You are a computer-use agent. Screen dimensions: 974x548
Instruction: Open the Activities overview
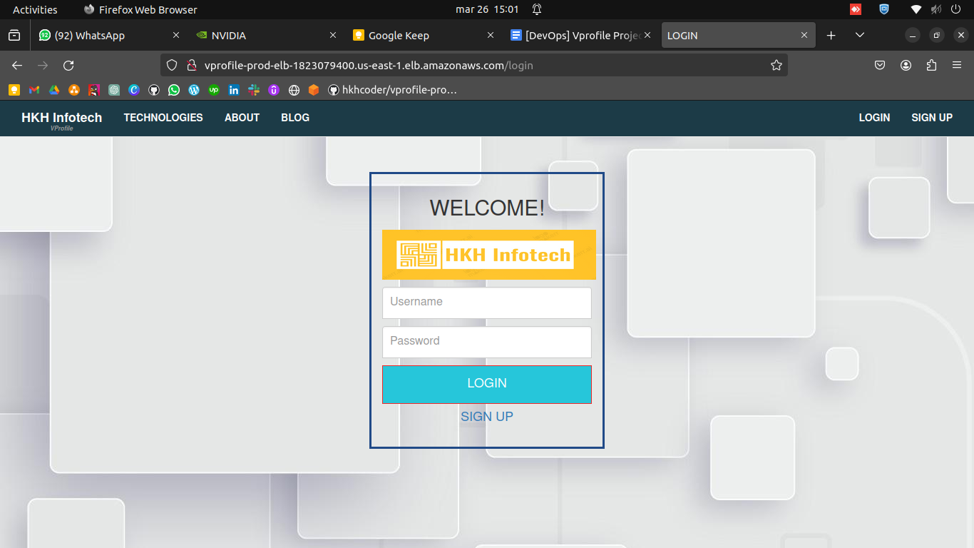tap(35, 9)
